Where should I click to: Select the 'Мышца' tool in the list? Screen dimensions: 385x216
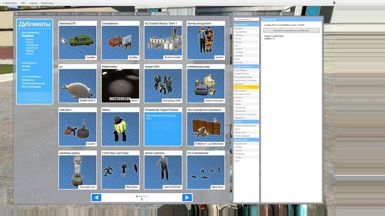pos(246,42)
